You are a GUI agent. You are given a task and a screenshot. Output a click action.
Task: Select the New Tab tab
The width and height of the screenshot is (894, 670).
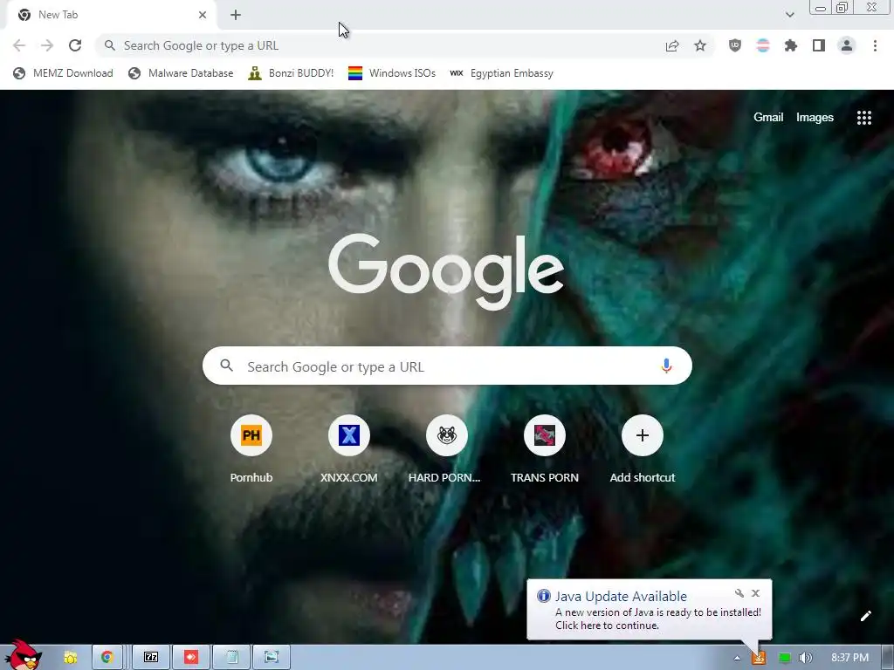coord(111,15)
